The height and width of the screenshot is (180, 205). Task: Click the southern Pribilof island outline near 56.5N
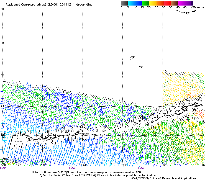click(141, 67)
